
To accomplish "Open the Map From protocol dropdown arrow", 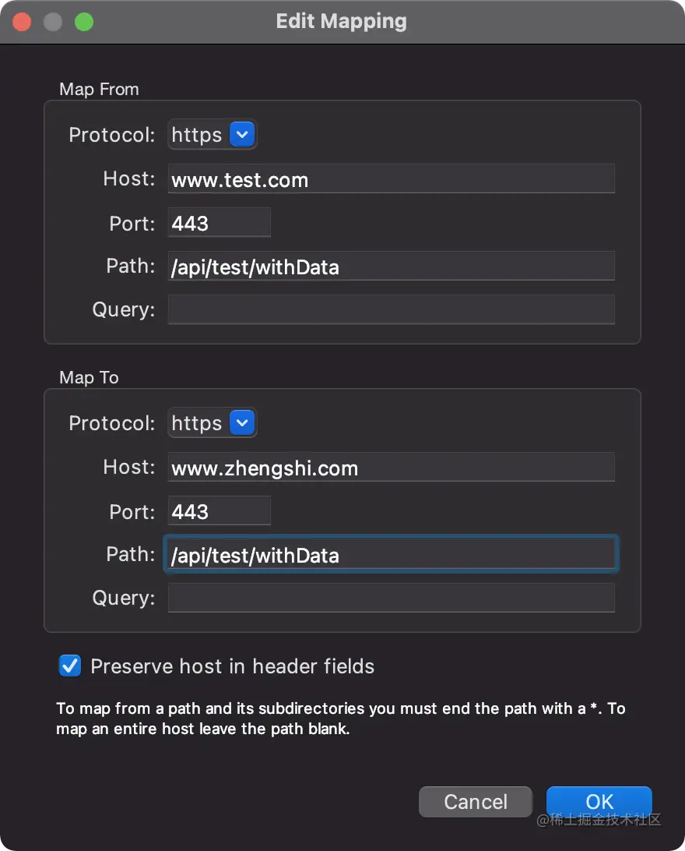I will tap(242, 134).
